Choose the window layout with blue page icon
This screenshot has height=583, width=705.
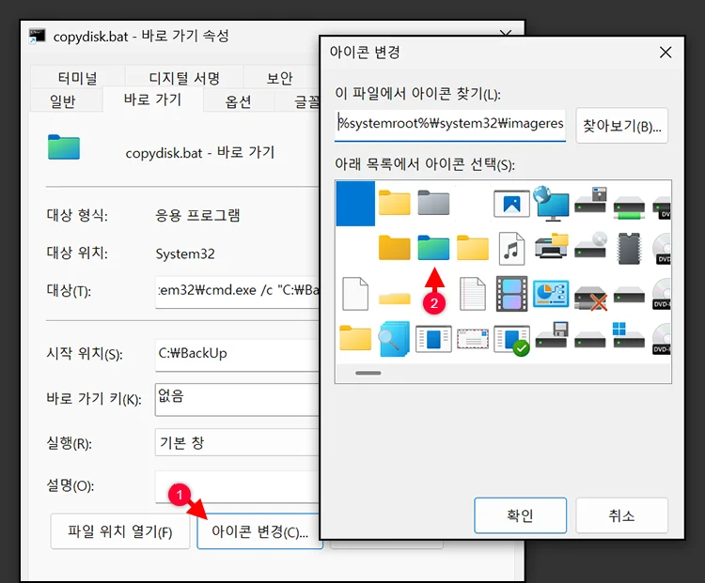pos(433,339)
